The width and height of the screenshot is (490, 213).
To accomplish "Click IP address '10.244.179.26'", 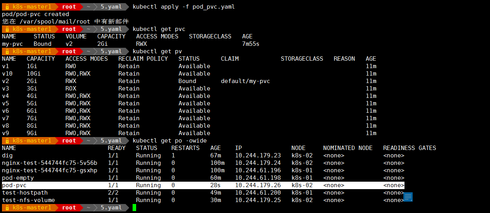I will [x=258, y=185].
